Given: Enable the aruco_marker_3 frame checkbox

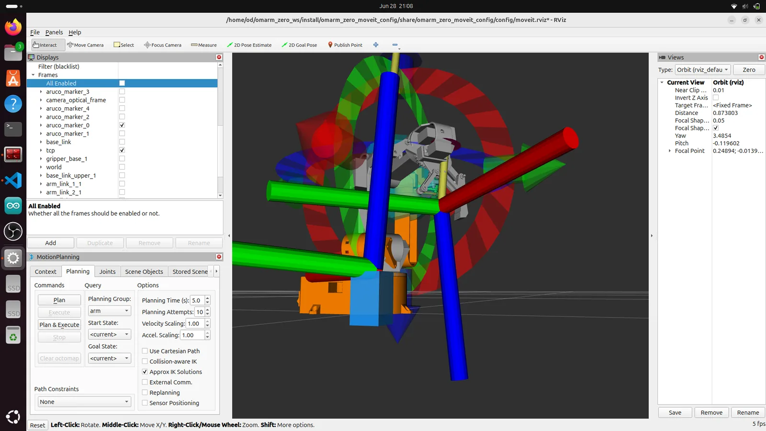Looking at the screenshot, I should [x=122, y=91].
